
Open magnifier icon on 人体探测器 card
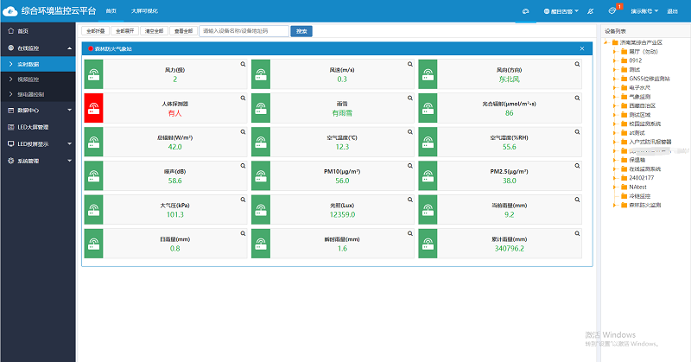243,98
